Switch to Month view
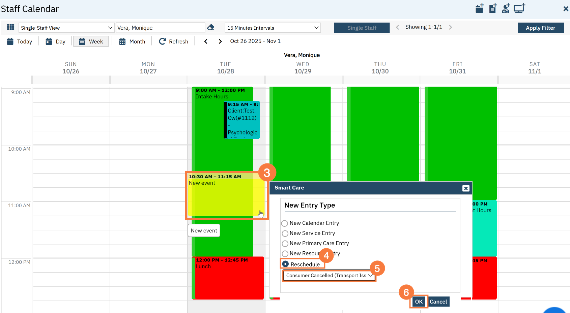 pos(132,41)
